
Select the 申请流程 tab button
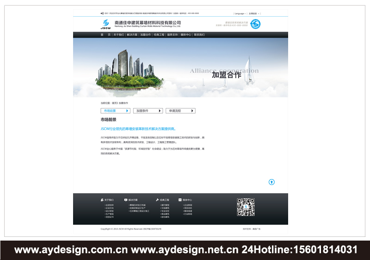coord(180,111)
